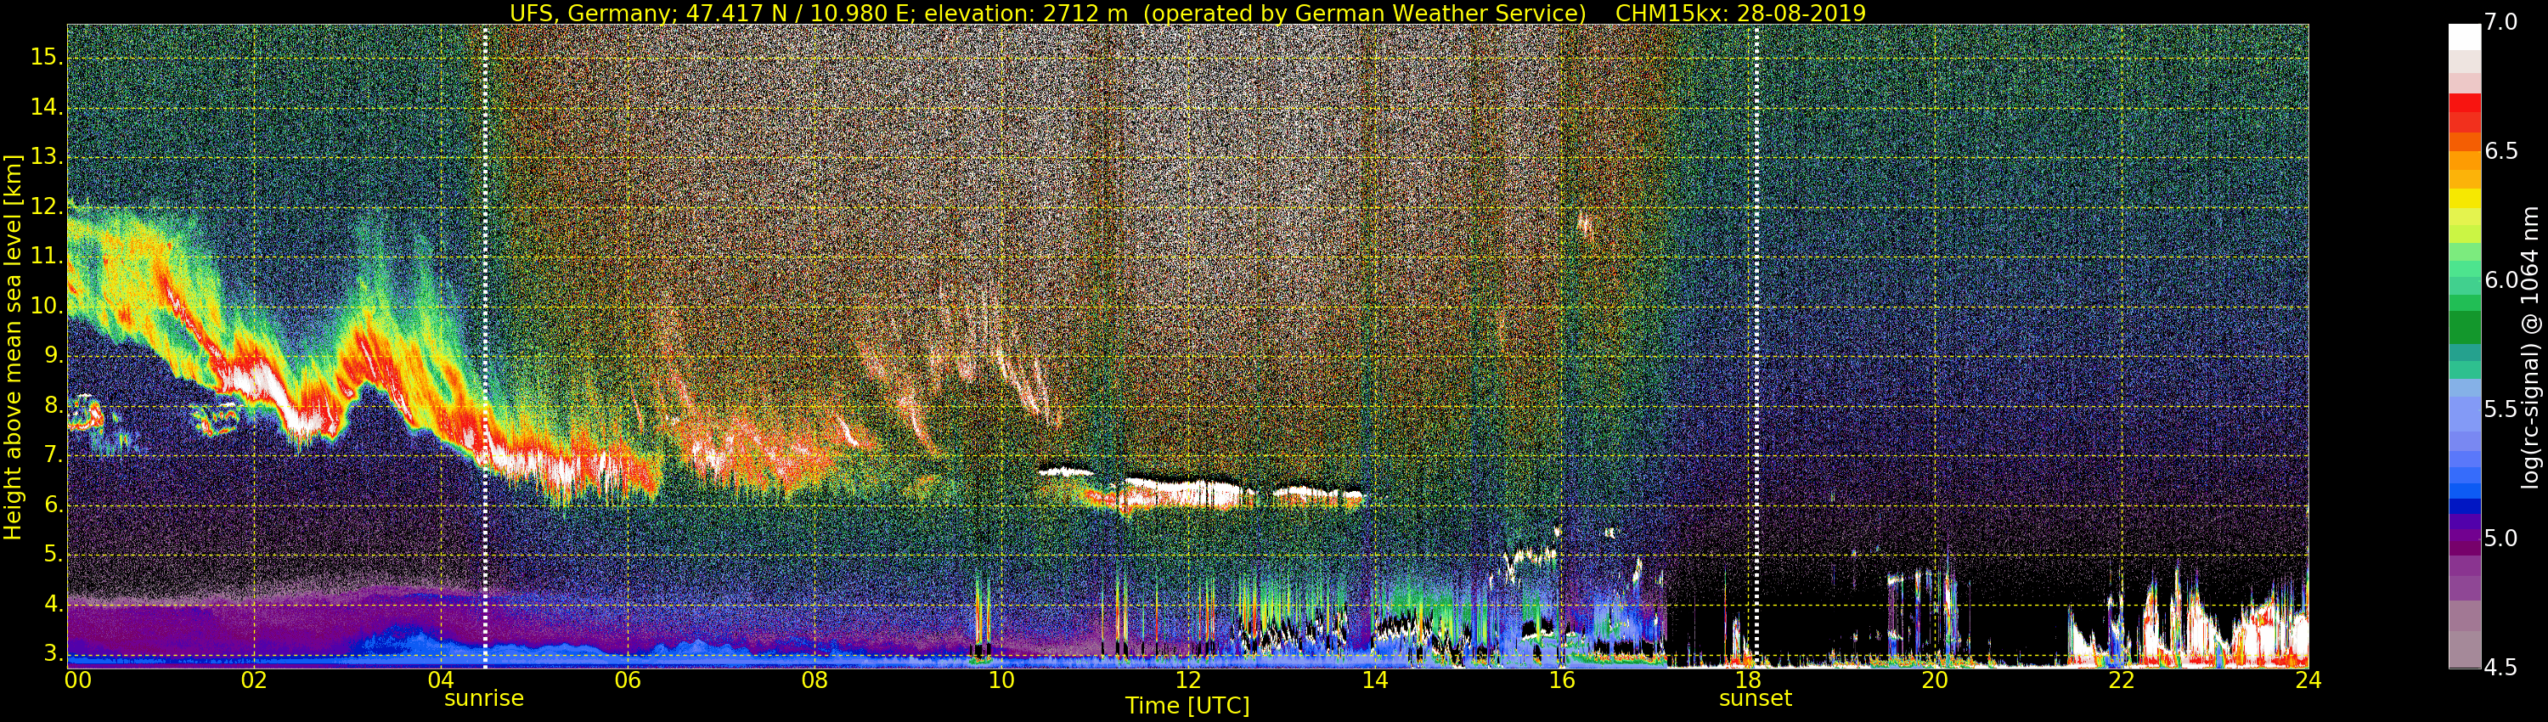The image size is (2548, 722).
Task: Click the "6.0" colorbar value
Action: click(x=2501, y=281)
